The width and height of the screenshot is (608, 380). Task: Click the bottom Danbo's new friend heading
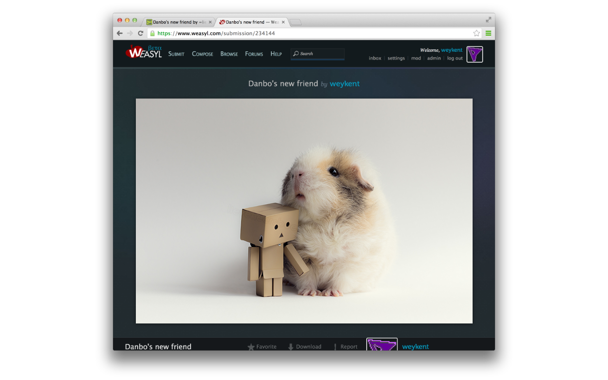click(x=158, y=347)
